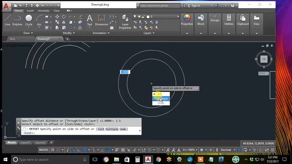292x164 pixels.
Task: Toggle grid display in the status bar
Action: (53, 150)
